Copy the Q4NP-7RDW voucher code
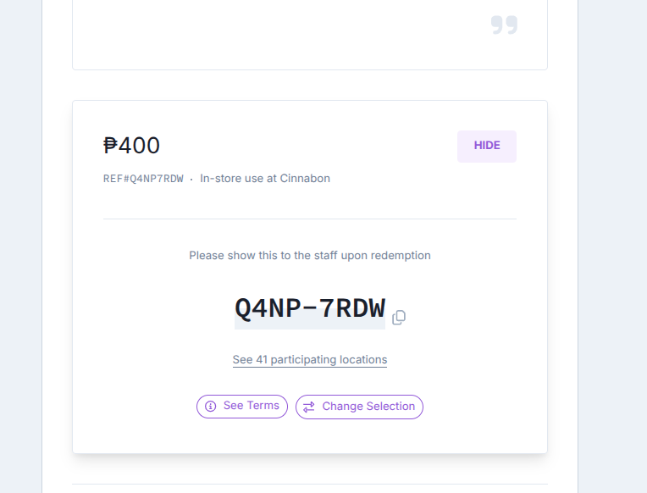 pyautogui.click(x=399, y=317)
